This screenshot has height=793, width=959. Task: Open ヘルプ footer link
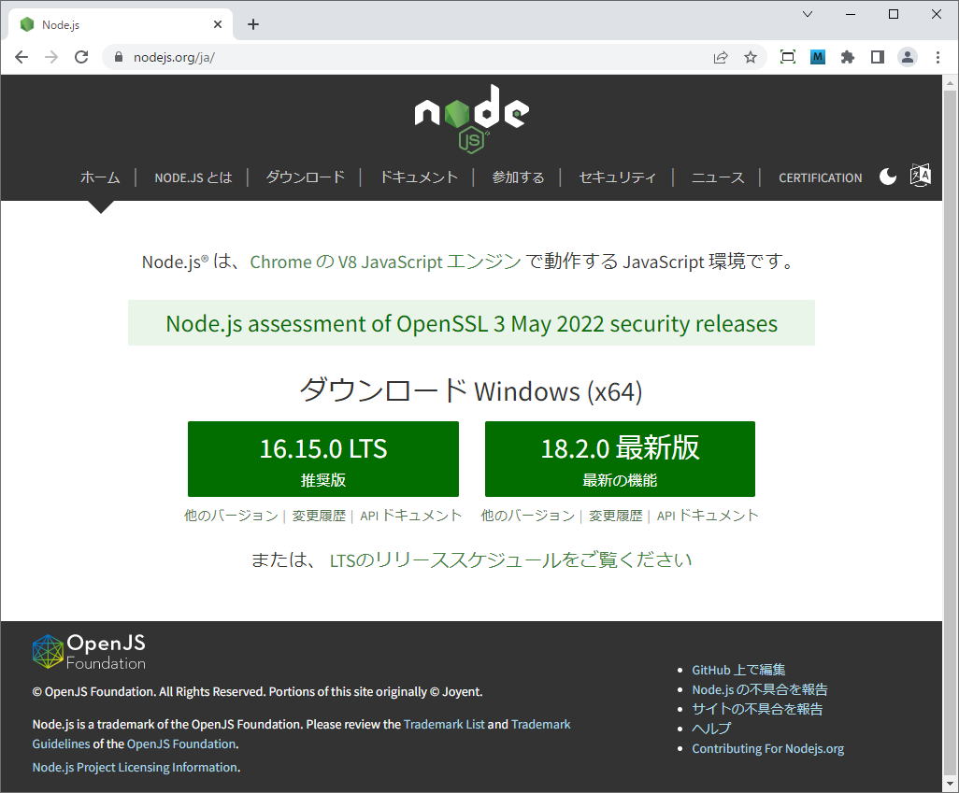point(711,729)
